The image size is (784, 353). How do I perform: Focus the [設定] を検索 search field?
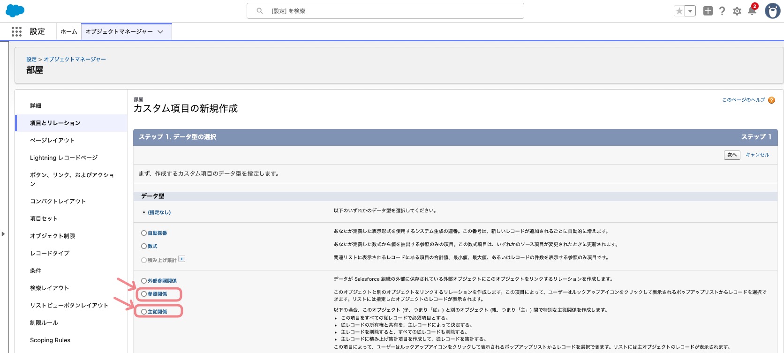click(385, 11)
